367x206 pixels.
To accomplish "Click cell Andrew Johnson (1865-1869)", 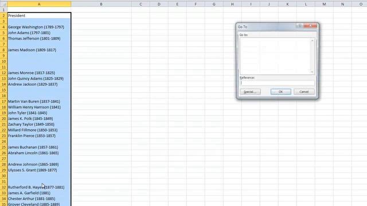I will click(39, 164).
